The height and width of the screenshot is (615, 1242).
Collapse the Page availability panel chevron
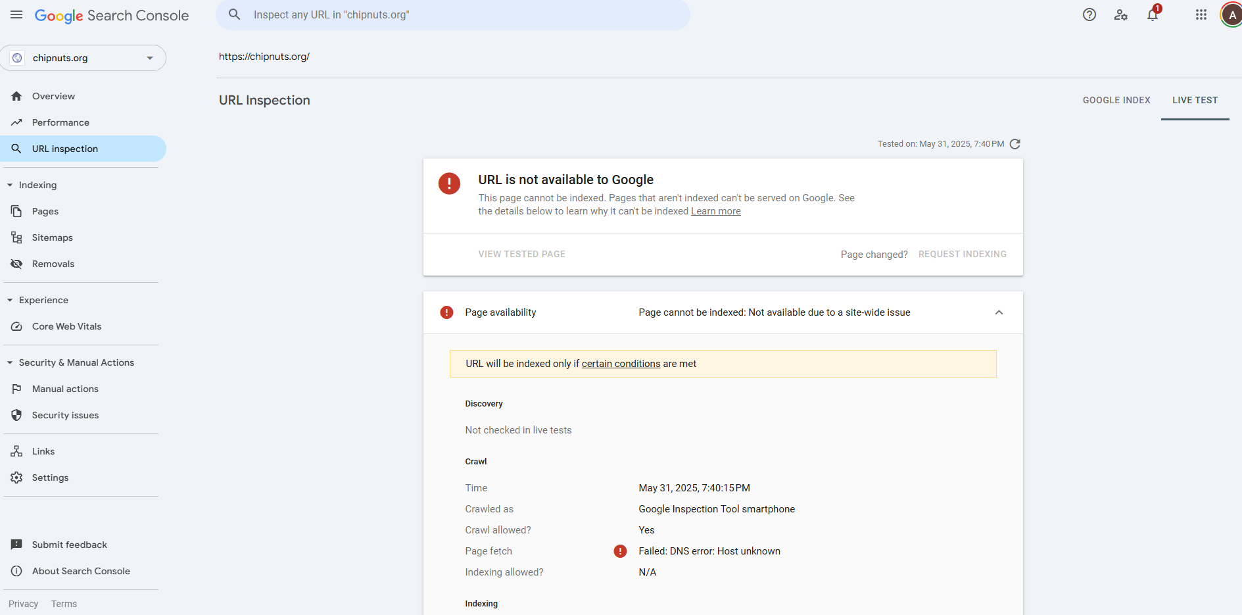point(999,312)
